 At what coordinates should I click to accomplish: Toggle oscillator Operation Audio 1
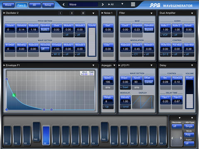click(x=45, y=30)
